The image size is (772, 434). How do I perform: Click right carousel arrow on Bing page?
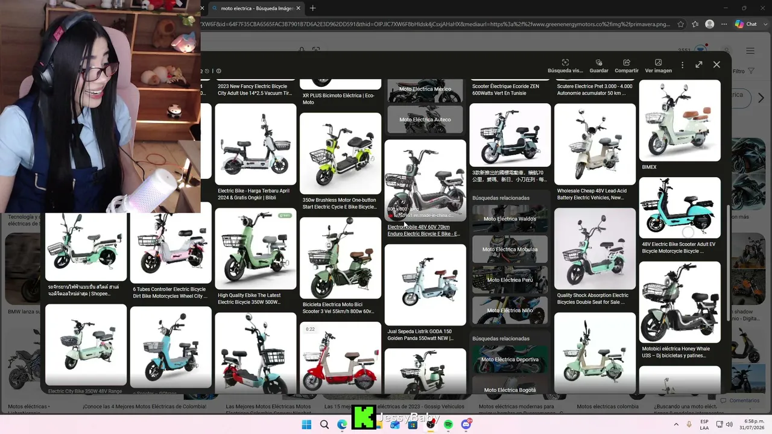point(761,98)
